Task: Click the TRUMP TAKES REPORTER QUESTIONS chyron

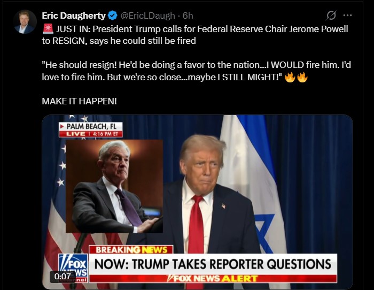Action: (213, 264)
